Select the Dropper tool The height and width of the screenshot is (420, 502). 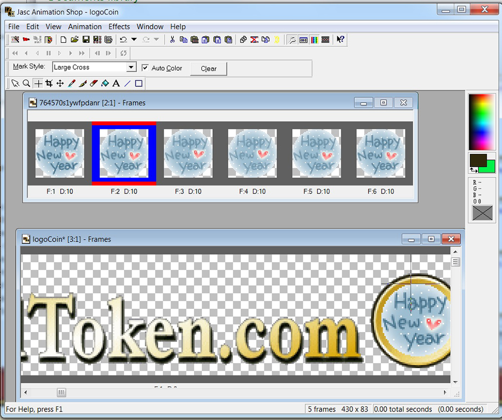tap(71, 83)
